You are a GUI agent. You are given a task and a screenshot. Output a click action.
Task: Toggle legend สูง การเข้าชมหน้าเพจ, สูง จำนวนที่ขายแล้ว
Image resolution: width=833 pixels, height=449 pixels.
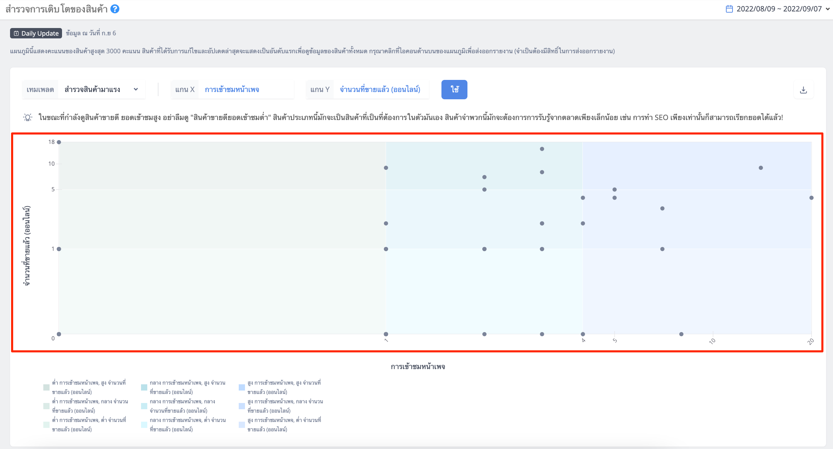tap(280, 387)
